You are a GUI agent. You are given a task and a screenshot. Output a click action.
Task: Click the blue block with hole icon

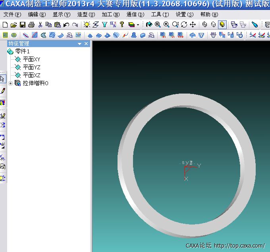[x=192, y=35]
